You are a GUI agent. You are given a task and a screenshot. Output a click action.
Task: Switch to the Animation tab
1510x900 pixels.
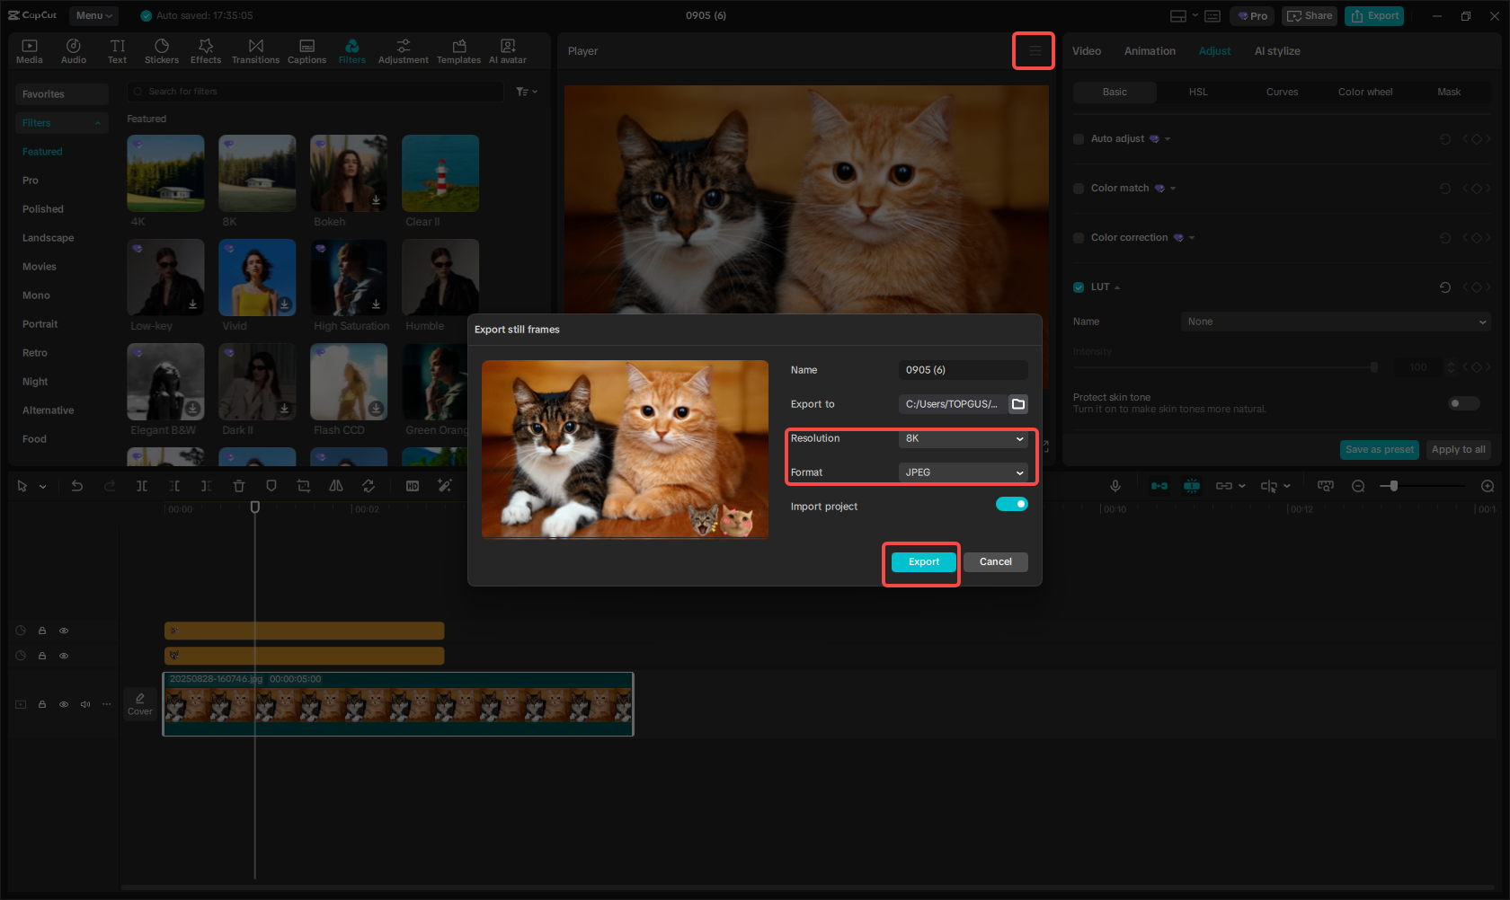click(1150, 51)
